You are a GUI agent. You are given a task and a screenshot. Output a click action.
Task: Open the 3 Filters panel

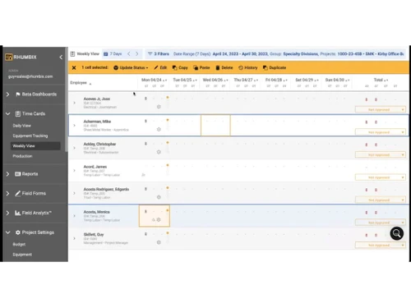[x=159, y=53]
